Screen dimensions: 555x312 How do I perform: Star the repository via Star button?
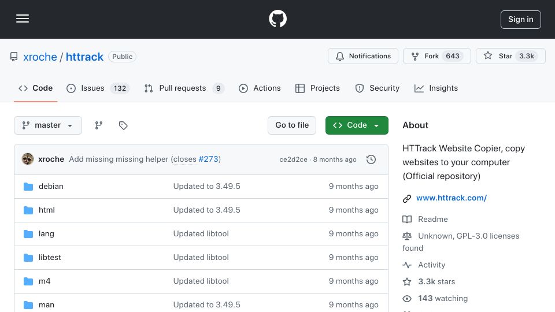510,56
